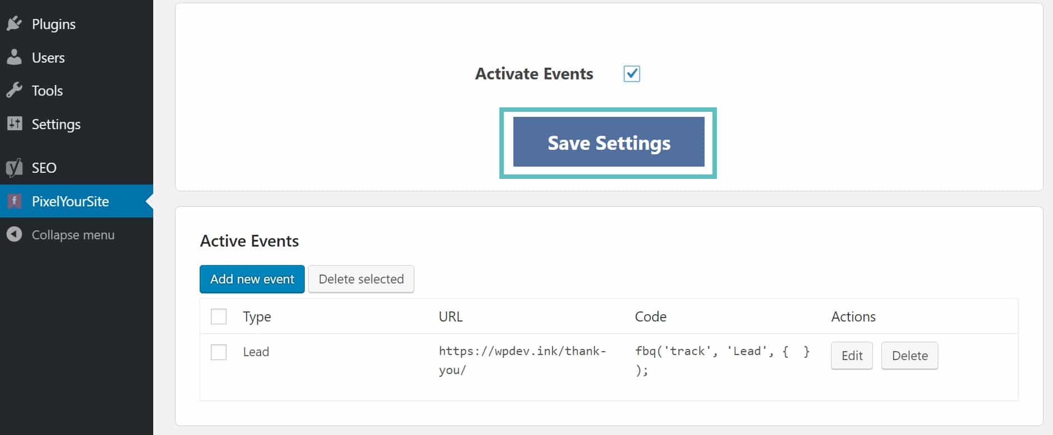Open the Plugins menu item
Screen dimensions: 1053x435
click(x=54, y=24)
